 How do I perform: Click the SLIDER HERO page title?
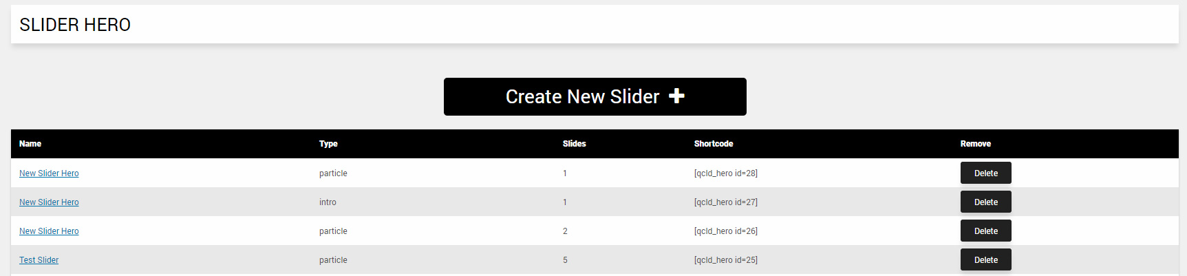pos(75,25)
